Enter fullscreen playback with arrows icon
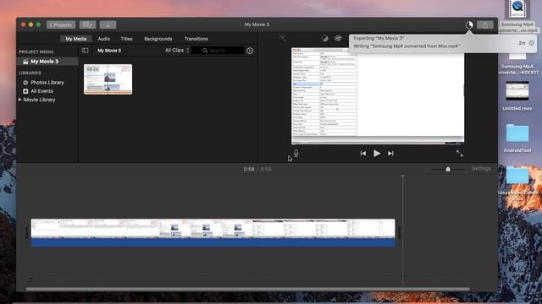This screenshot has width=542, height=304. (459, 154)
